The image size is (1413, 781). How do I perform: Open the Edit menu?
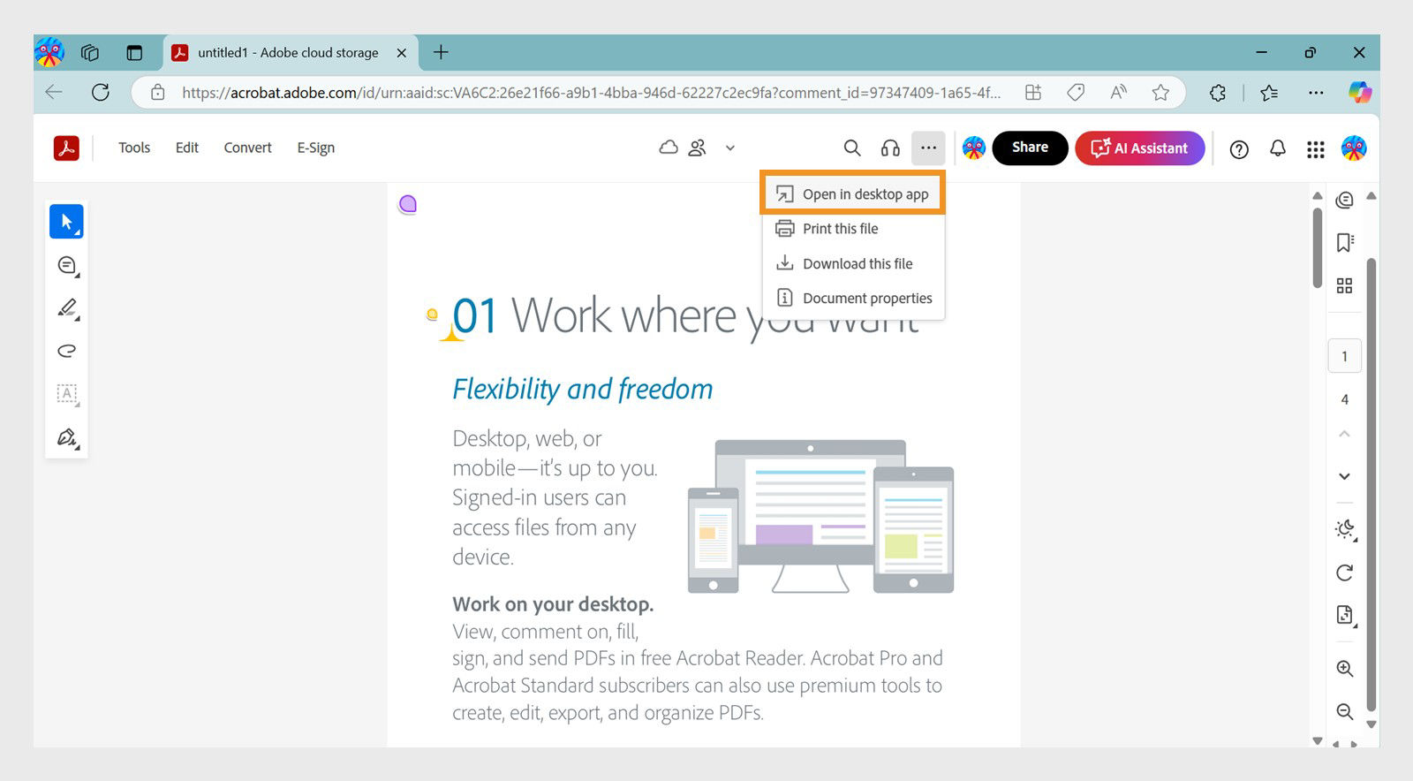pyautogui.click(x=187, y=148)
